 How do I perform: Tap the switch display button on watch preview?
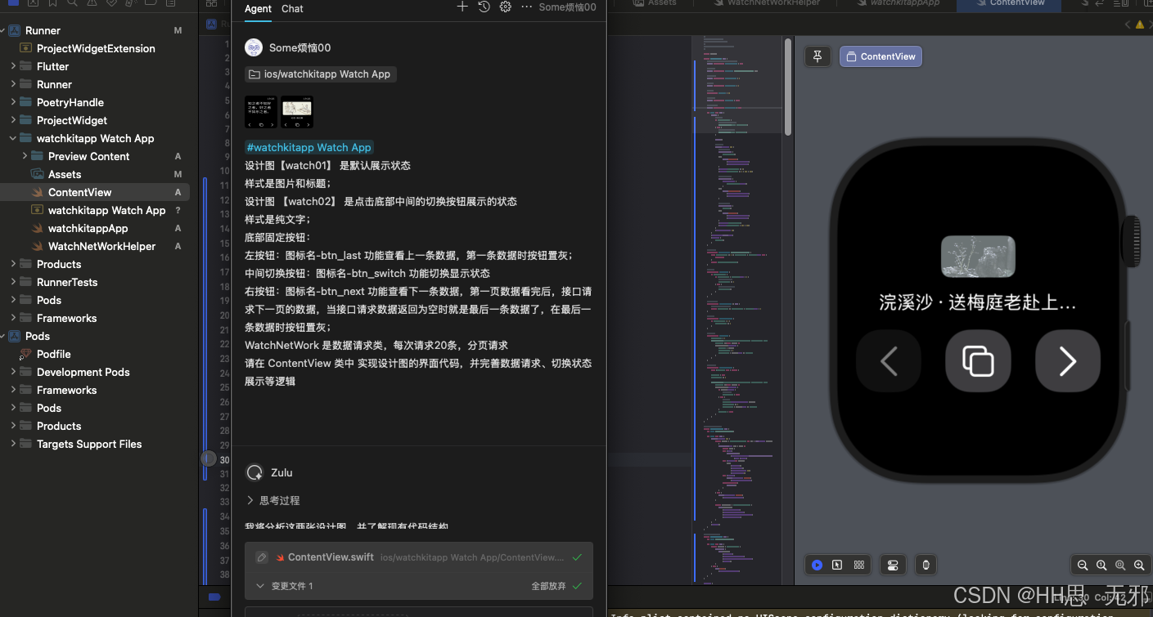point(978,360)
